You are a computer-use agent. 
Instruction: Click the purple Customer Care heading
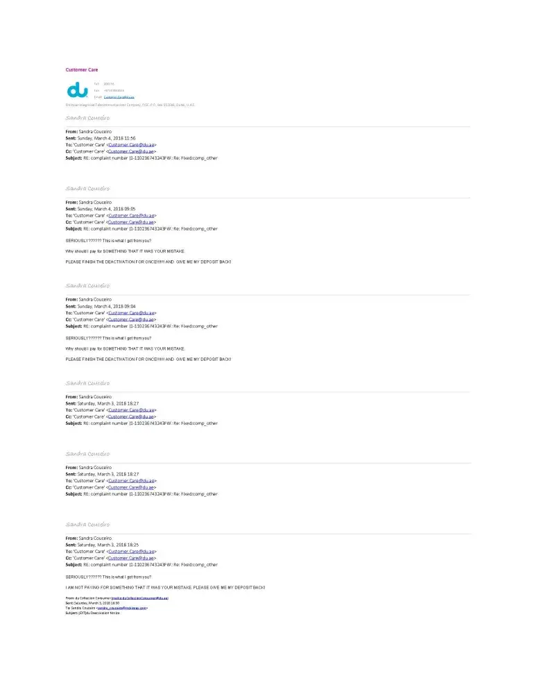[x=82, y=69]
